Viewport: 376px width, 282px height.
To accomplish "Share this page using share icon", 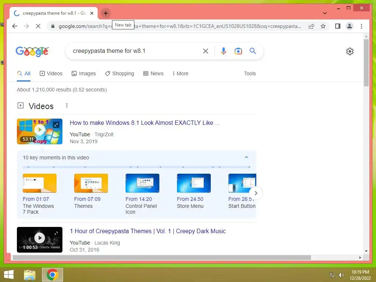I will (x=311, y=26).
